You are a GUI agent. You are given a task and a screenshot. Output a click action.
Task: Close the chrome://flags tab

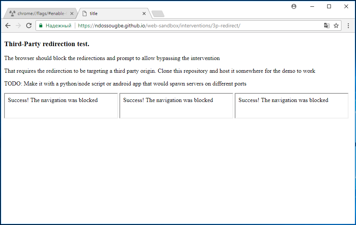72,13
